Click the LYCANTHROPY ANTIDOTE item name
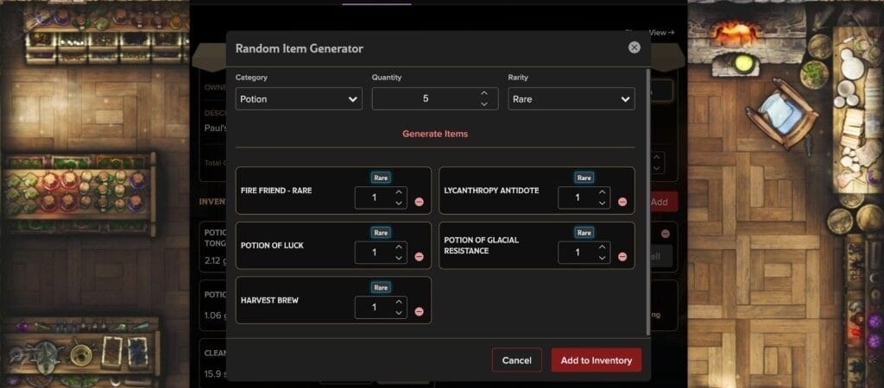Image resolution: width=884 pixels, height=388 pixels. (491, 191)
